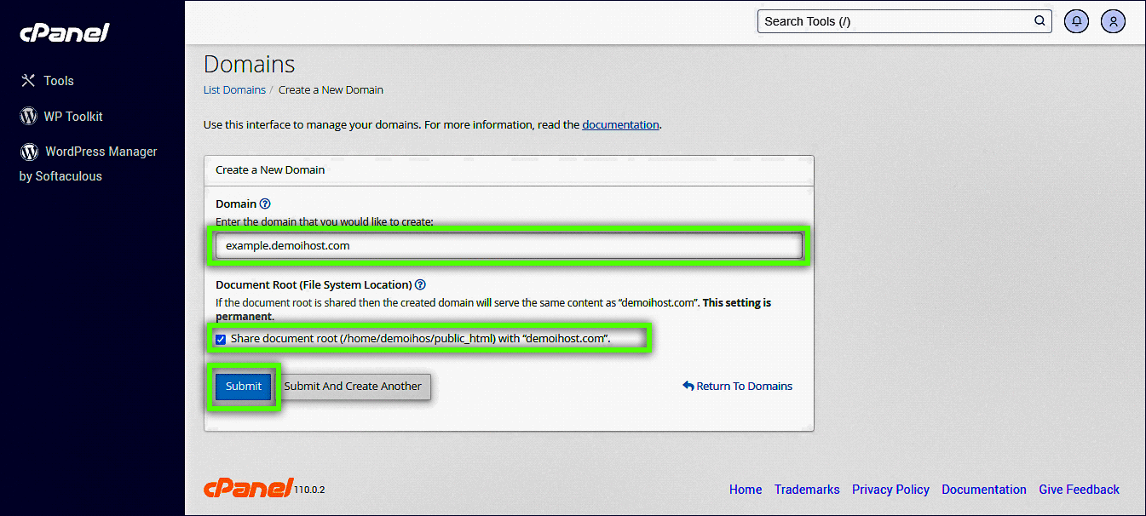
Task: Open the user account icon
Action: tap(1113, 21)
